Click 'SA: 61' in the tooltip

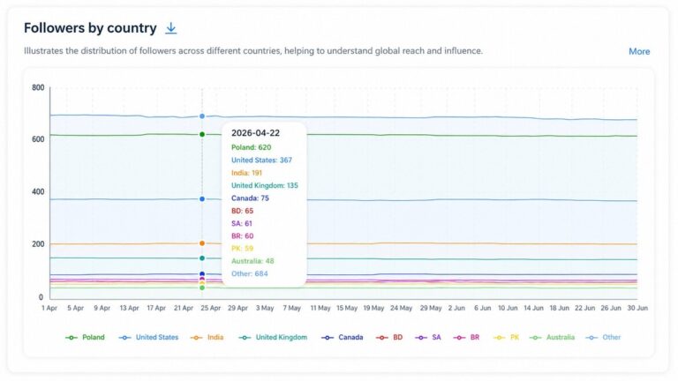(x=242, y=223)
